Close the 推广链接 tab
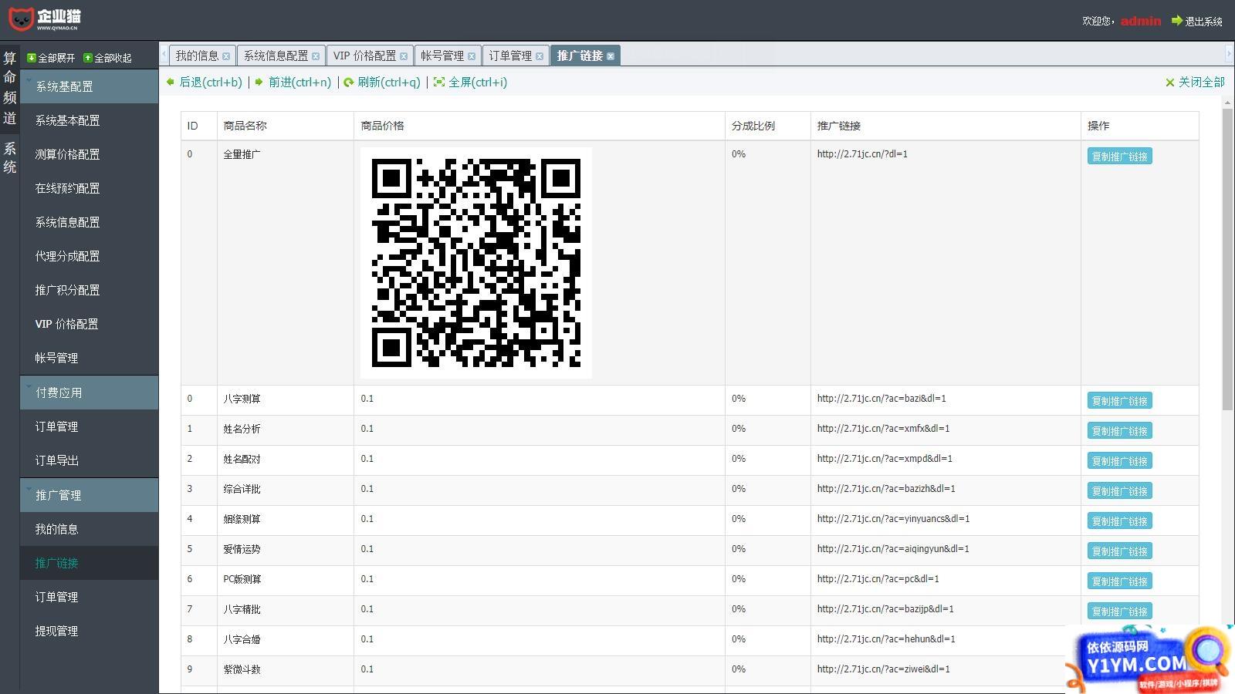The image size is (1235, 694). tap(611, 56)
